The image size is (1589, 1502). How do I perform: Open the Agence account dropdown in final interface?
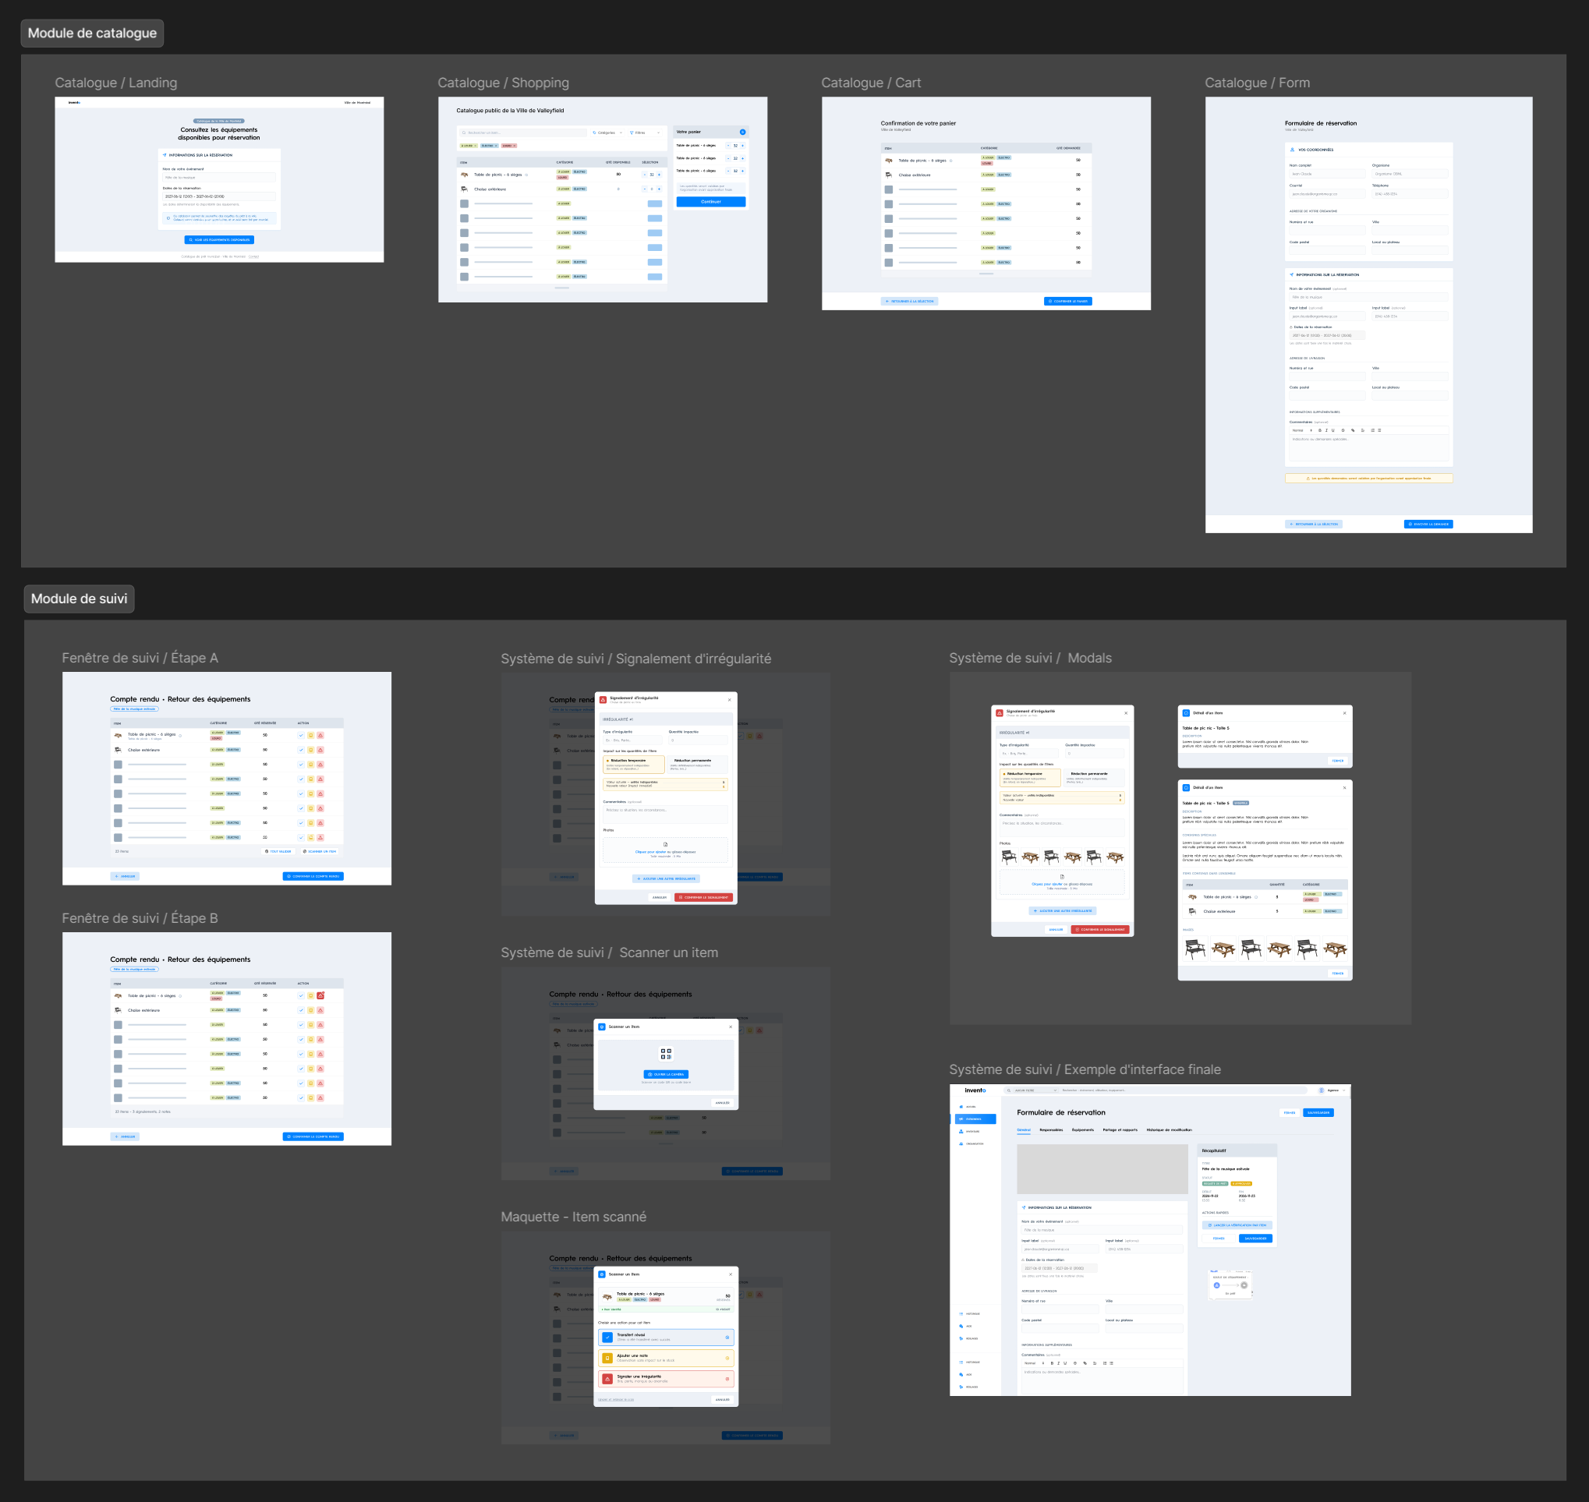pyautogui.click(x=1332, y=1090)
